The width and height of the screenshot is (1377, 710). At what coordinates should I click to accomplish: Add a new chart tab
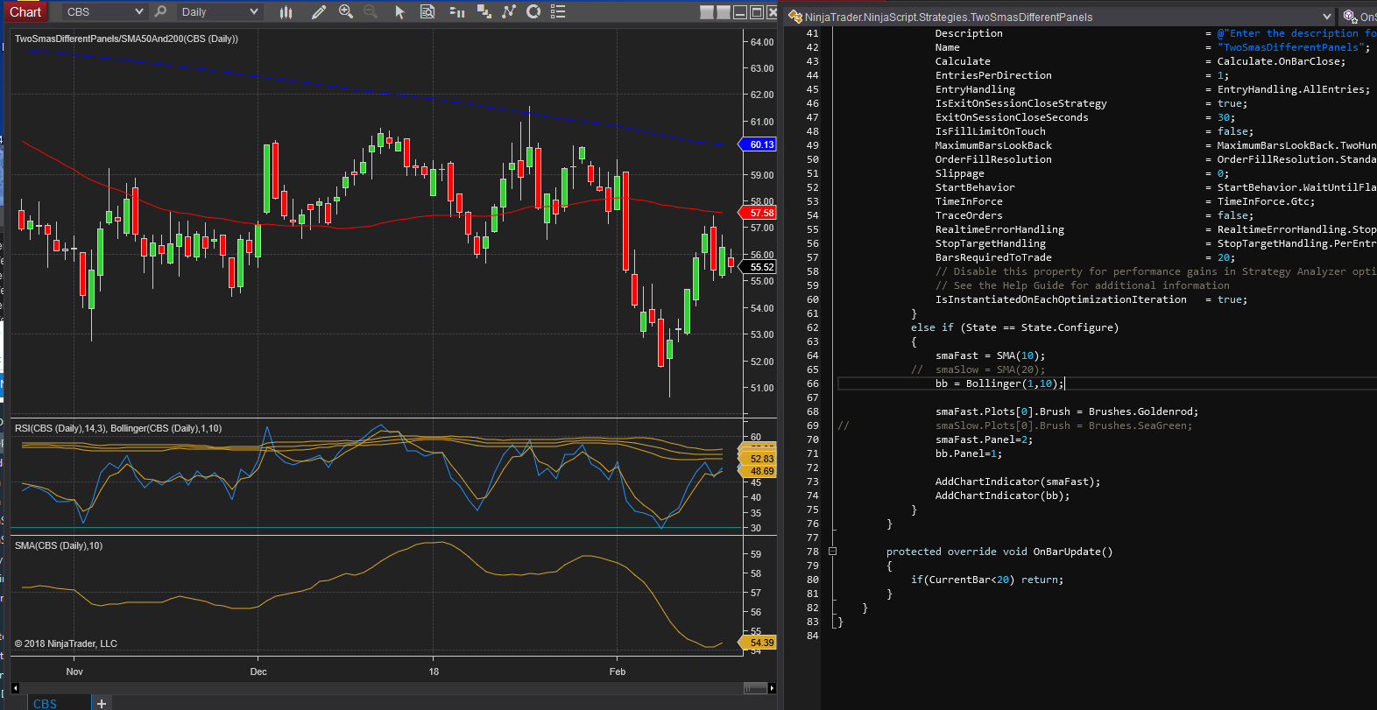pyautogui.click(x=102, y=703)
